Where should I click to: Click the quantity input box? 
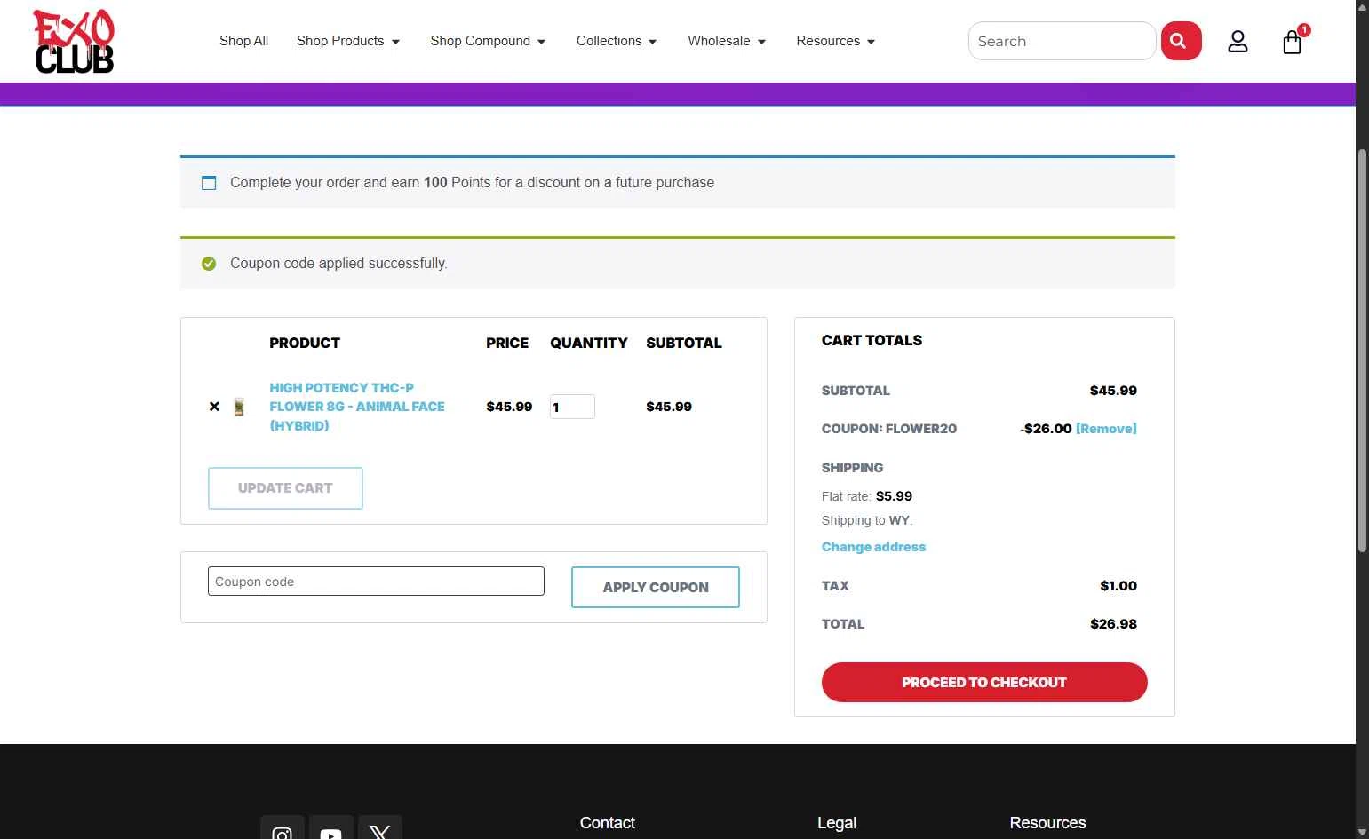572,407
